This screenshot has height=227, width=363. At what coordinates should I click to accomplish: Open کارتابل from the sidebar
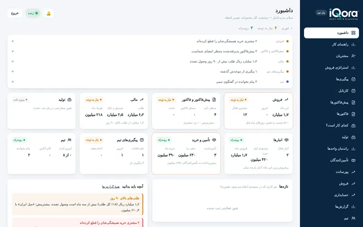point(331,91)
